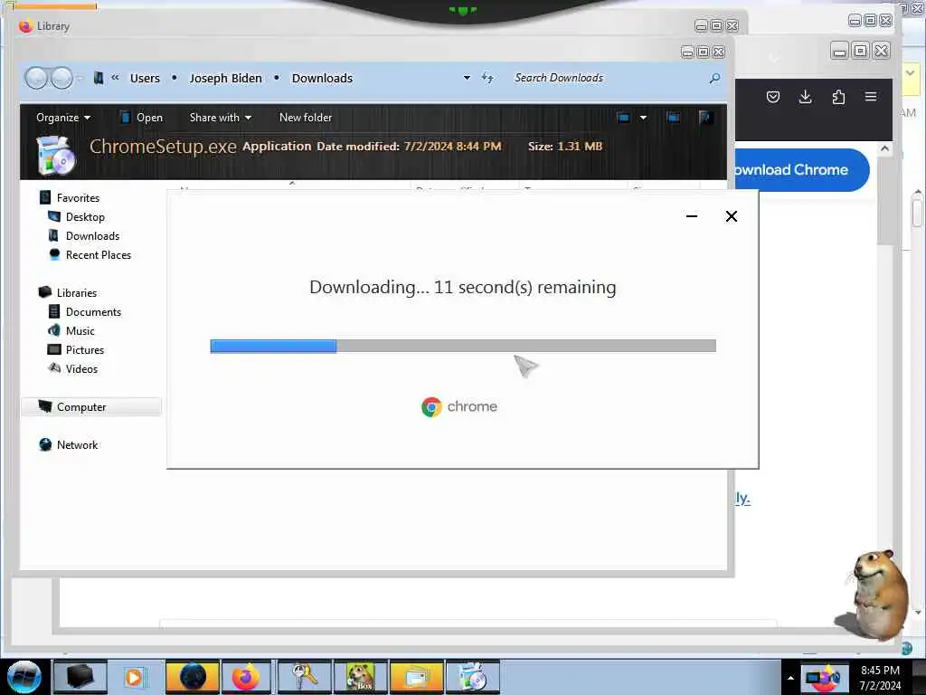
Task: Click the Chrome logo in installer
Action: [x=431, y=406]
